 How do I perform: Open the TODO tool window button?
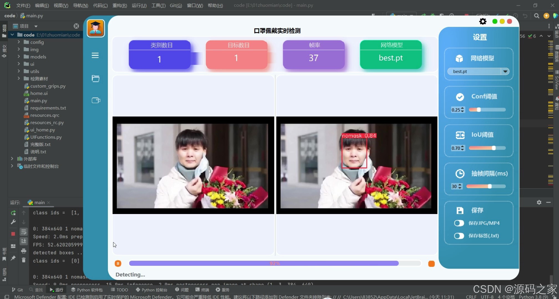point(120,290)
